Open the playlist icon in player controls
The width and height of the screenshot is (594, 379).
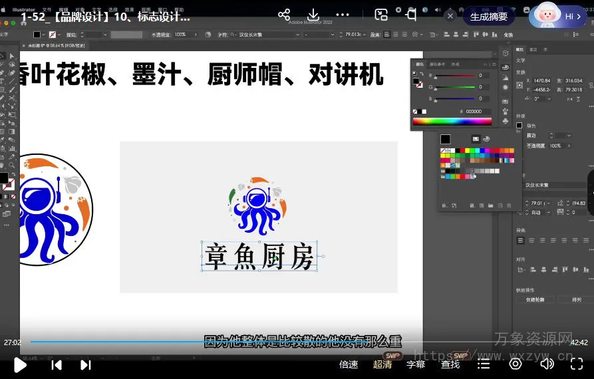point(484,364)
